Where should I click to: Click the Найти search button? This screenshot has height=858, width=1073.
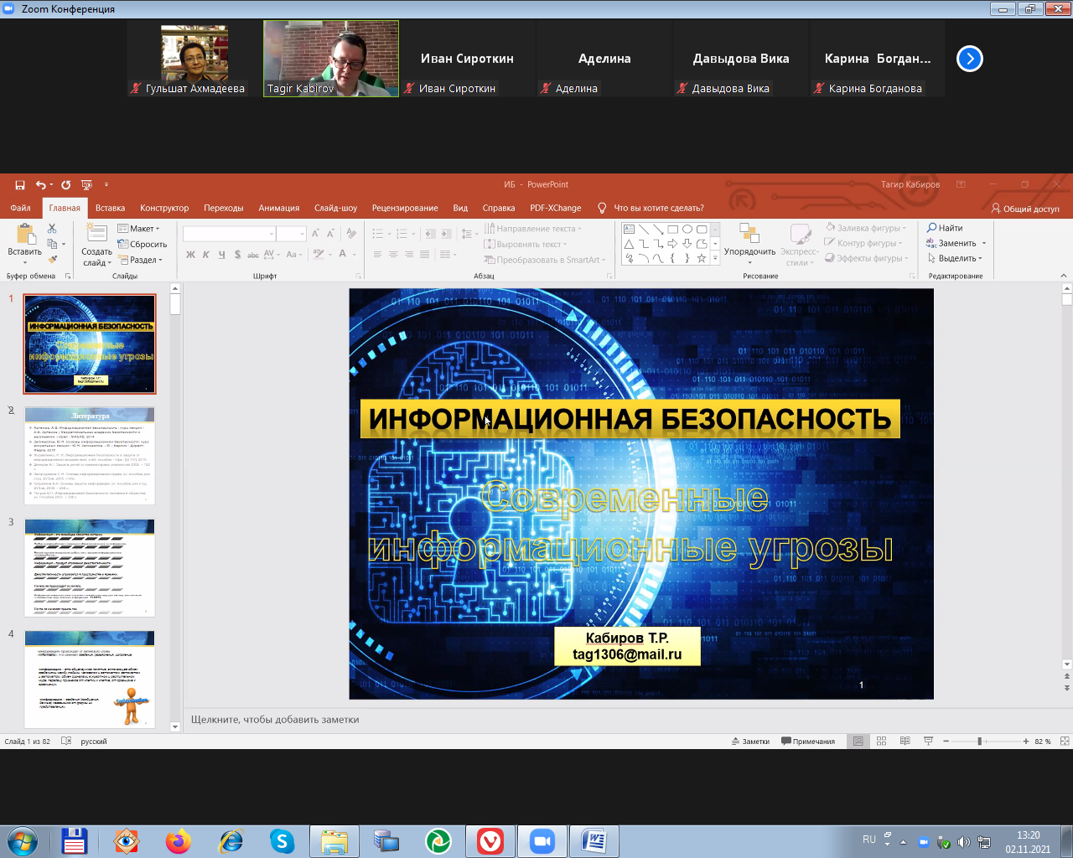[945, 228]
